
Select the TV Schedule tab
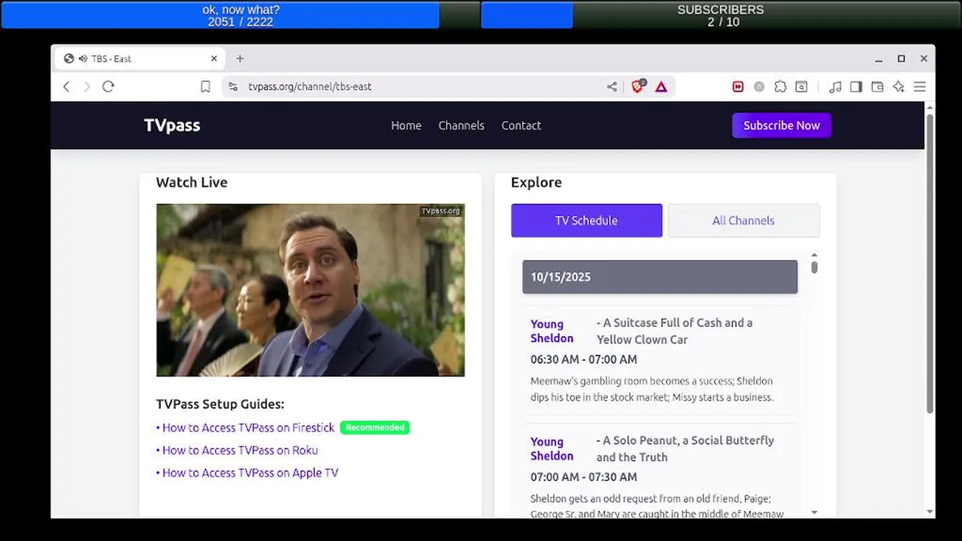(586, 220)
